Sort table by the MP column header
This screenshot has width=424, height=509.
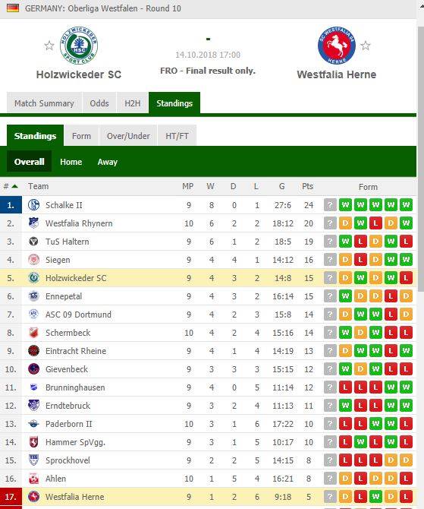[x=187, y=186]
